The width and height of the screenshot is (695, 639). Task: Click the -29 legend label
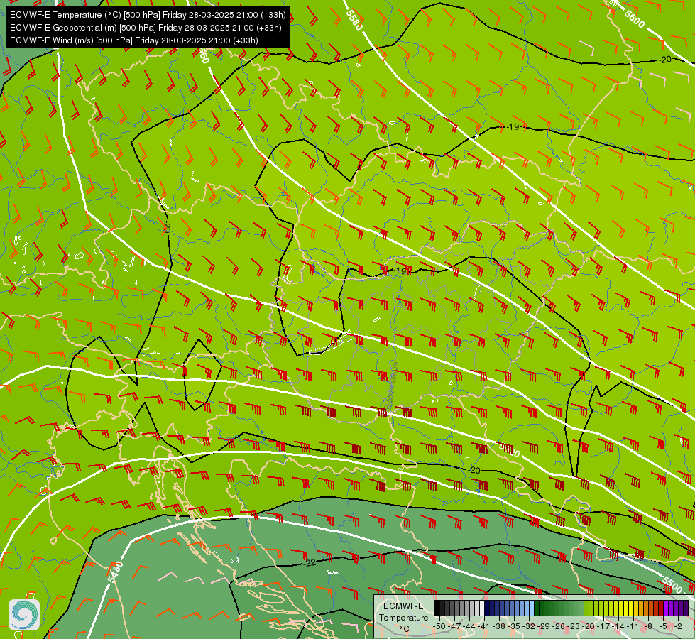(x=544, y=626)
